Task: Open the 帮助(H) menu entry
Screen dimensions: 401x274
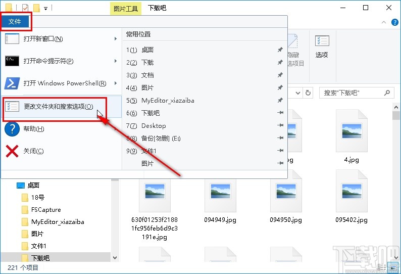Action: (x=61, y=128)
